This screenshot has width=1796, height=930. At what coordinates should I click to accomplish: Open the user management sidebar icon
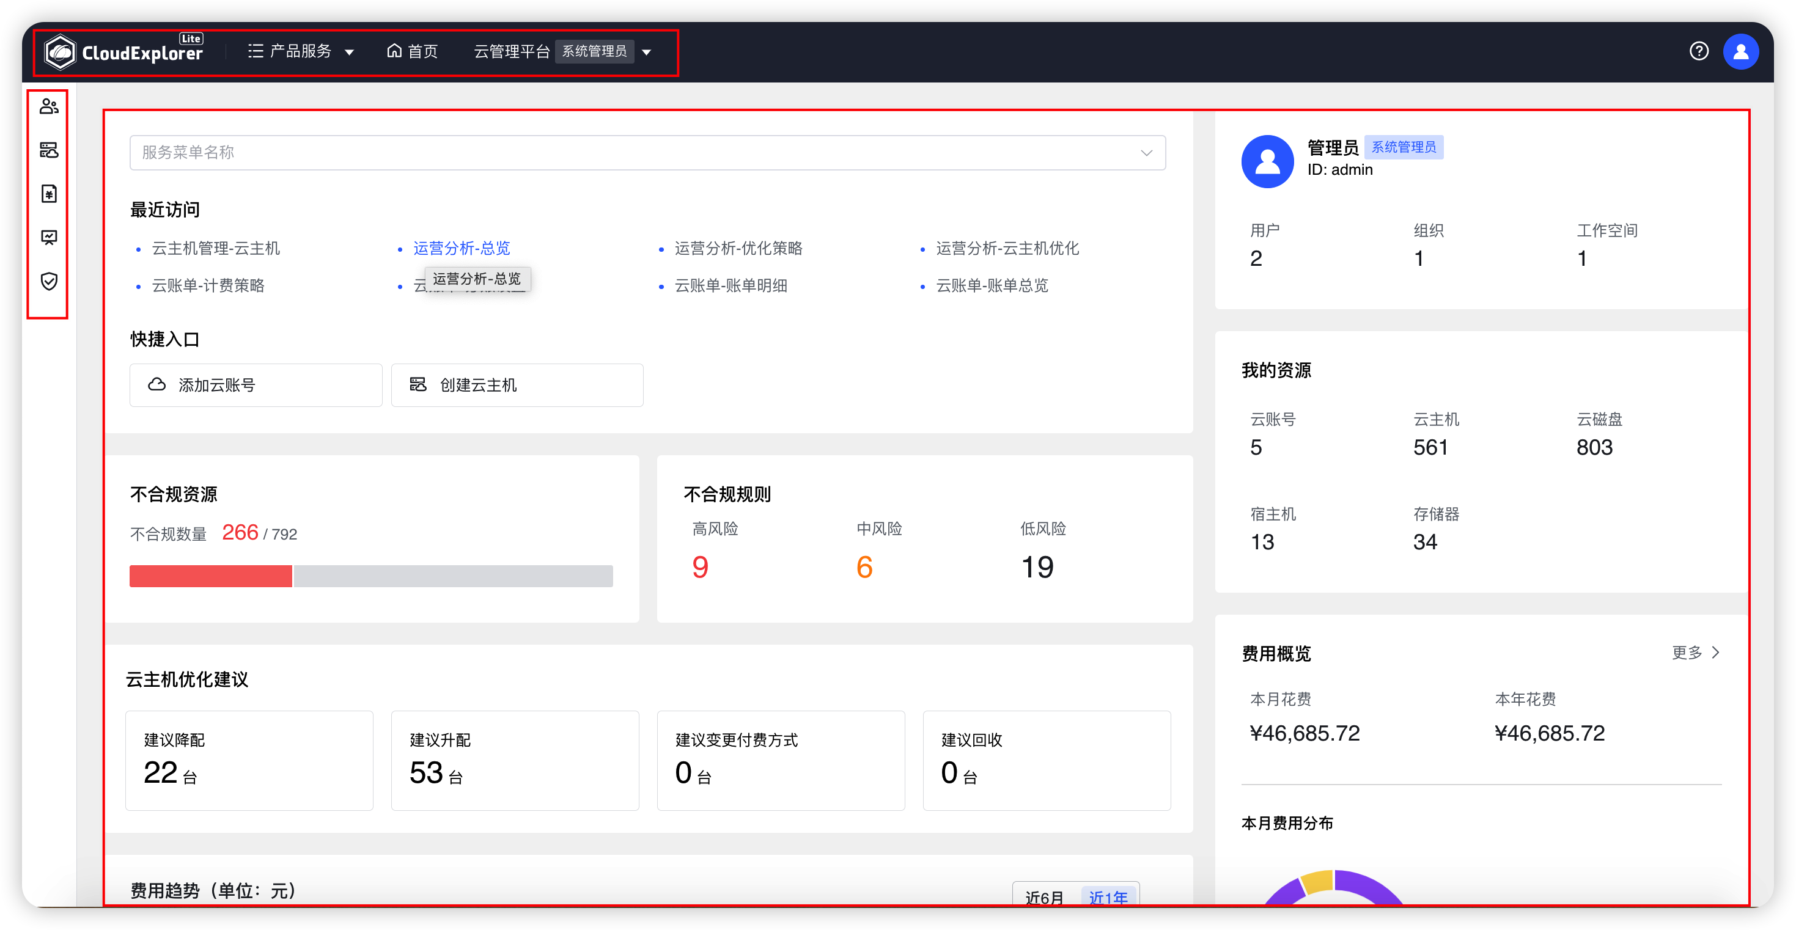pyautogui.click(x=48, y=106)
